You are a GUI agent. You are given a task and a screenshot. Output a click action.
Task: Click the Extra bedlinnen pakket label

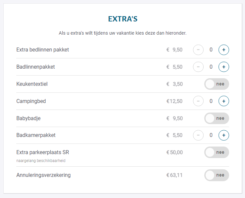coord(42,50)
